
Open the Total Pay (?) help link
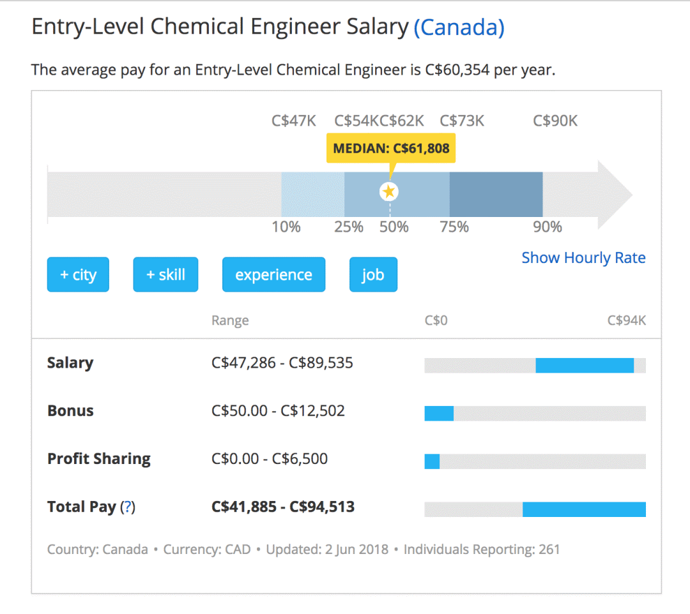[x=128, y=507]
